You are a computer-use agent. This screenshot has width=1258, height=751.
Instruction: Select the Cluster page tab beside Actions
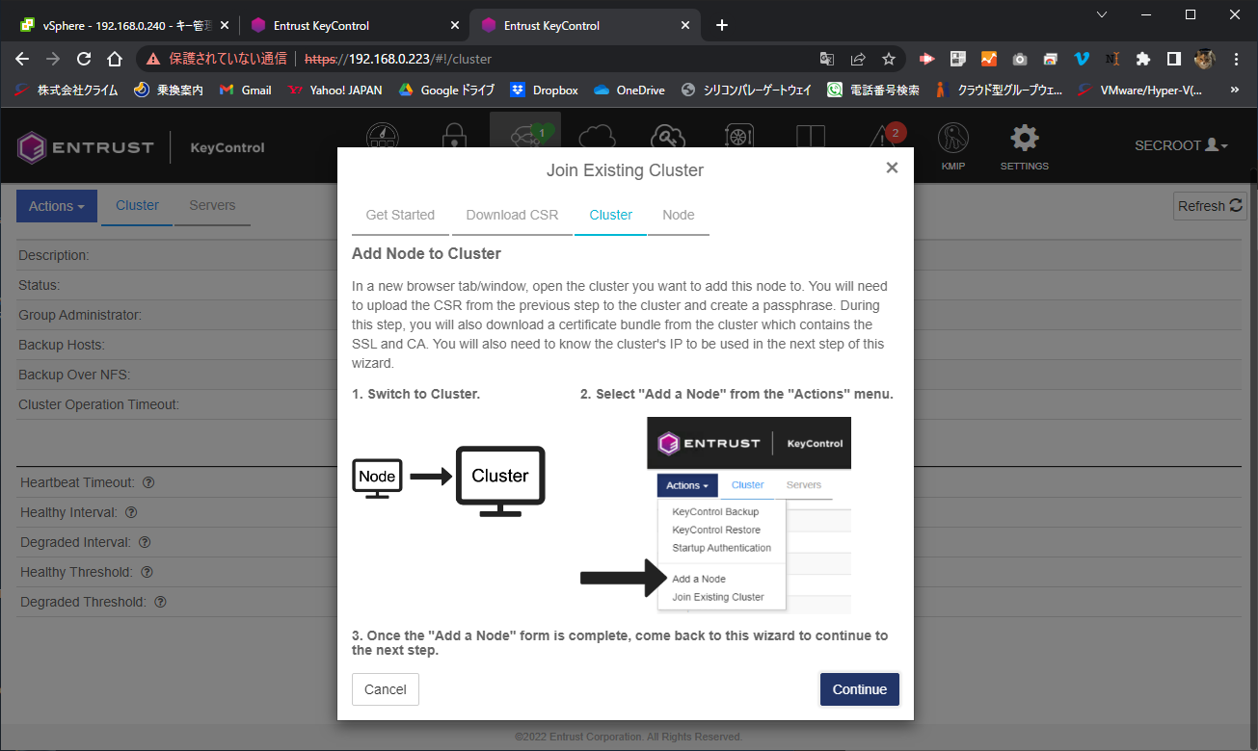[x=137, y=205]
